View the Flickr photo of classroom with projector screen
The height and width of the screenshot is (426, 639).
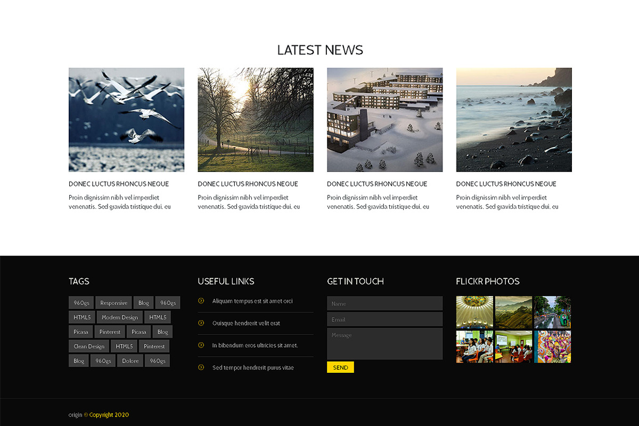pyautogui.click(x=513, y=347)
